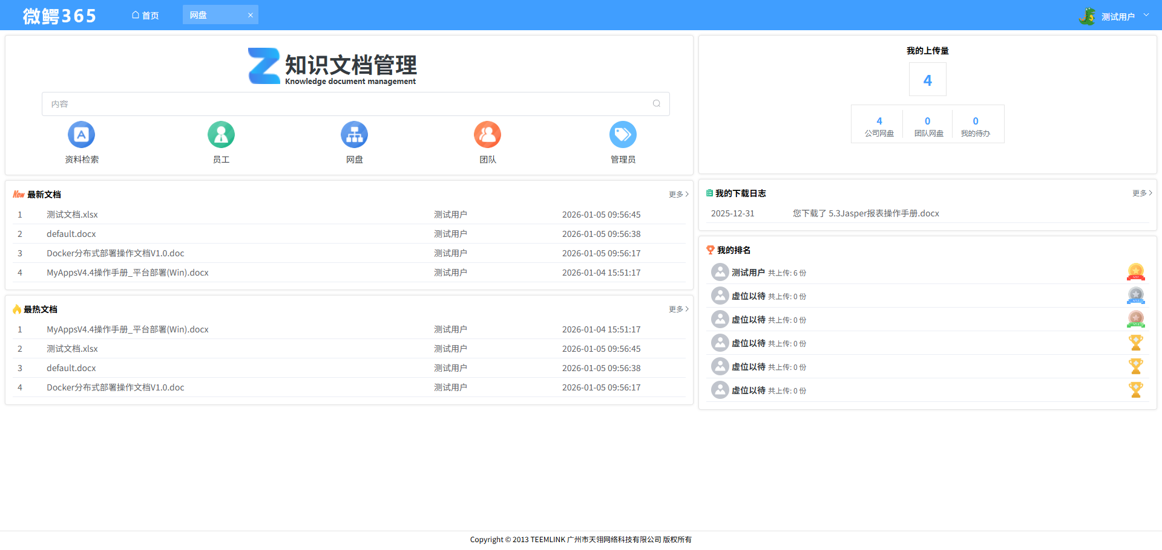The width and height of the screenshot is (1162, 550).
Task: Click the icon beside 我的下载日志
Action: click(x=709, y=193)
